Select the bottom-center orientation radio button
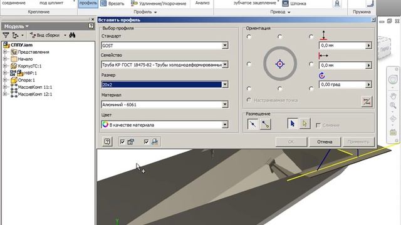The height and width of the screenshot is (225, 401). [x=280, y=88]
